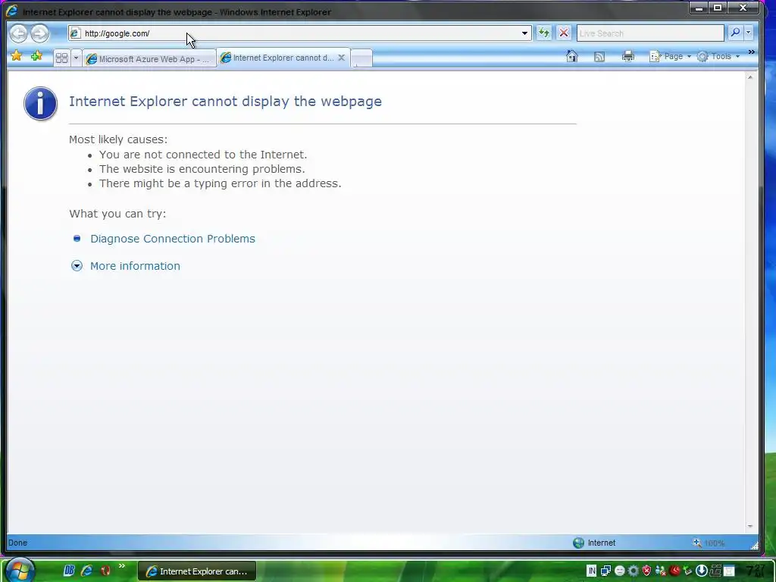The width and height of the screenshot is (776, 582).
Task: Expand the address bar history dropdown
Action: tap(524, 33)
